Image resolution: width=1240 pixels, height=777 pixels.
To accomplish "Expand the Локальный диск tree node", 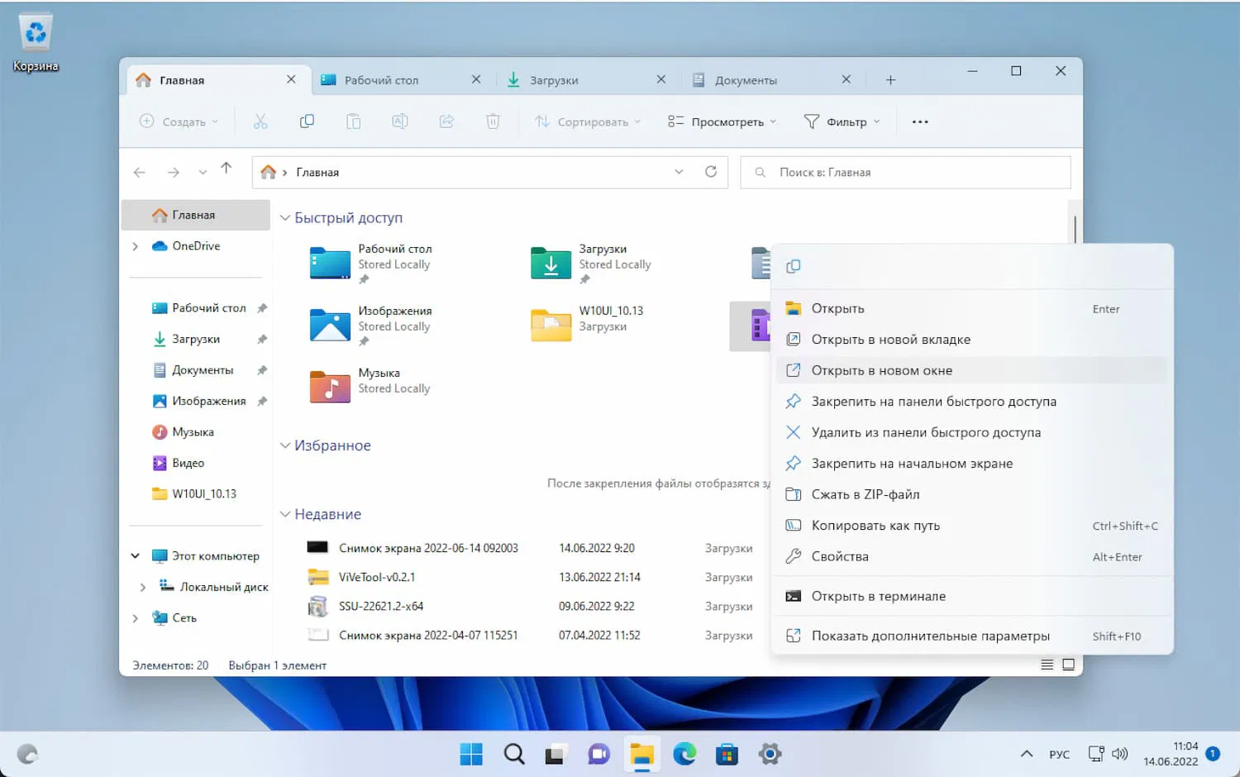I will [x=142, y=587].
